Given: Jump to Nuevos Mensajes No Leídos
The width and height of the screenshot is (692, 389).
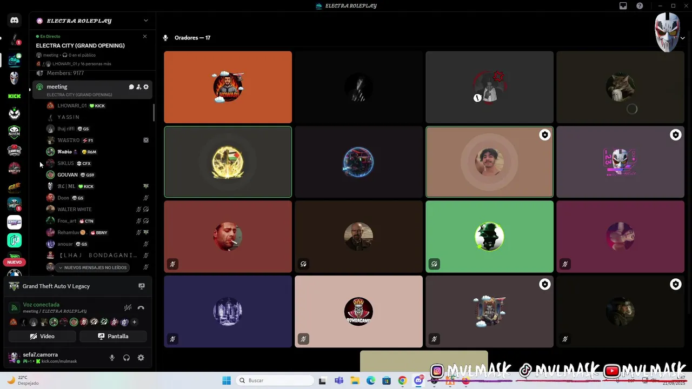Looking at the screenshot, I should pos(92,267).
